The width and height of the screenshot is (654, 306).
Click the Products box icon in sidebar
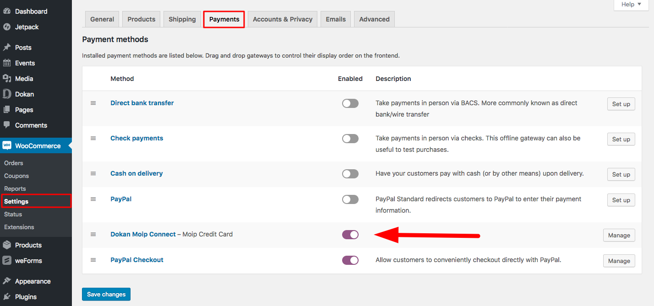pyautogui.click(x=7, y=245)
